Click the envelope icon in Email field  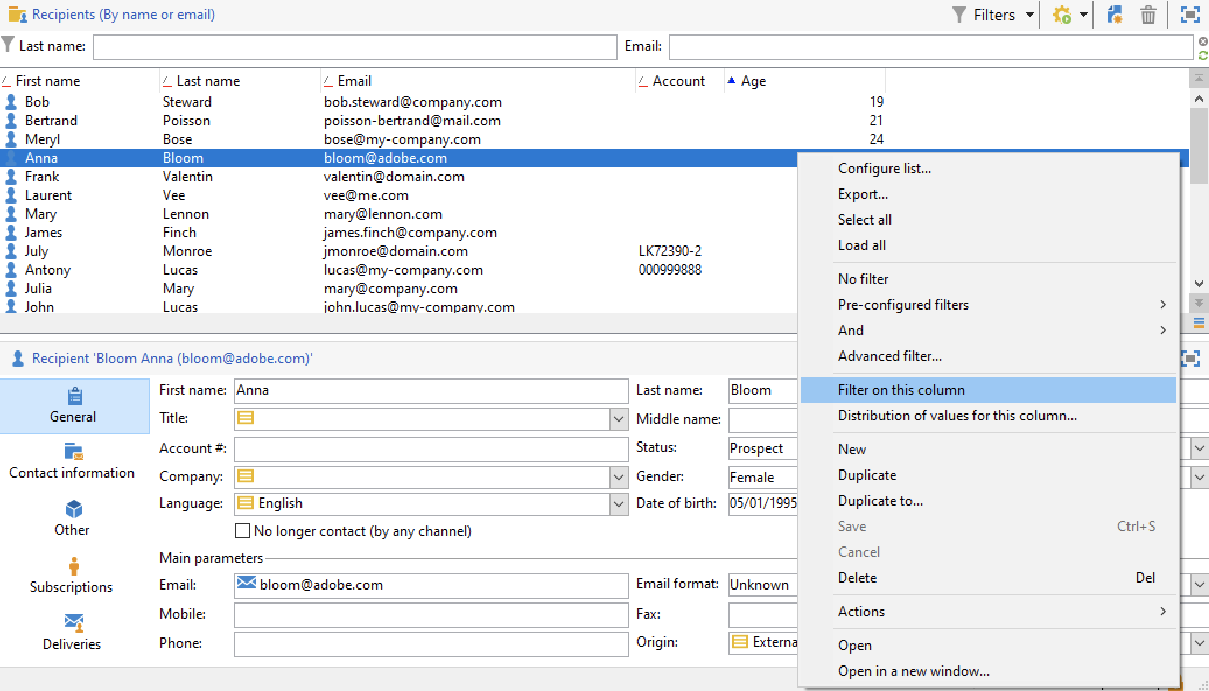[246, 583]
